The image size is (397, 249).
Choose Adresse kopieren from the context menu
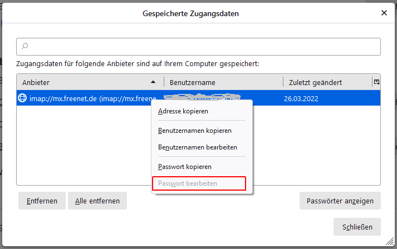pyautogui.click(x=183, y=111)
